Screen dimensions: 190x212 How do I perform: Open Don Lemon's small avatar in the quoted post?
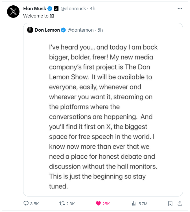pyautogui.click(x=30, y=30)
